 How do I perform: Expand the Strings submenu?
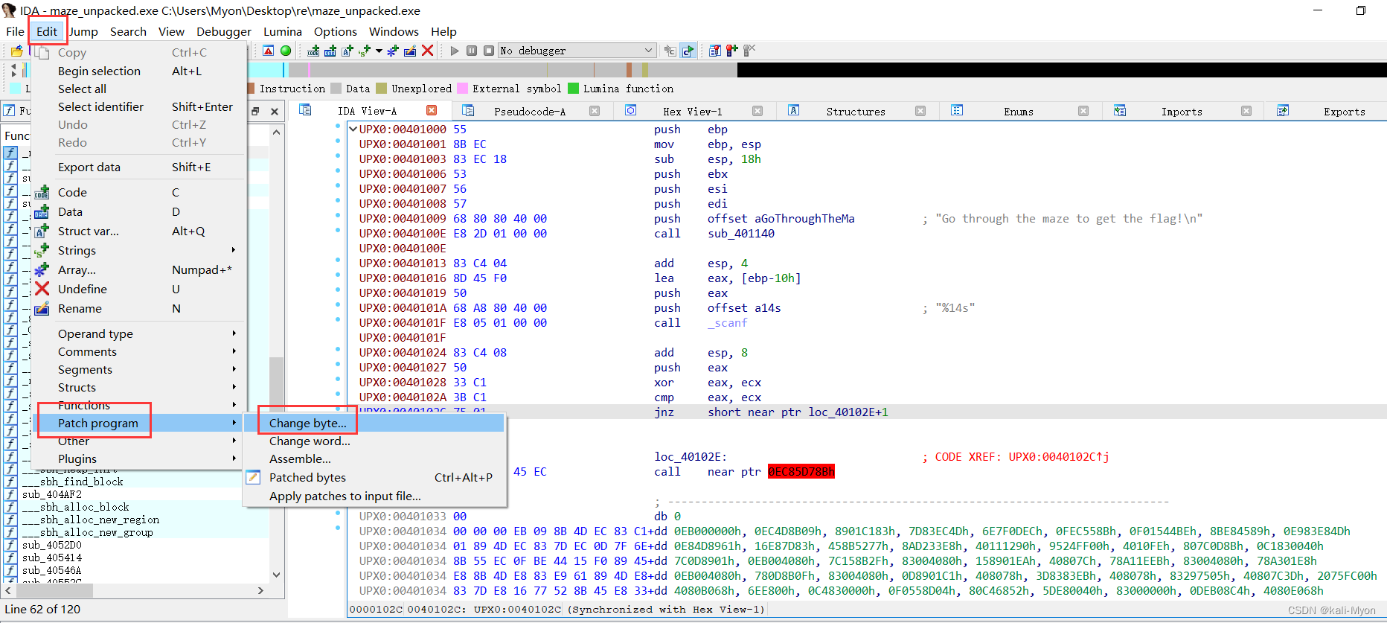pyautogui.click(x=140, y=250)
